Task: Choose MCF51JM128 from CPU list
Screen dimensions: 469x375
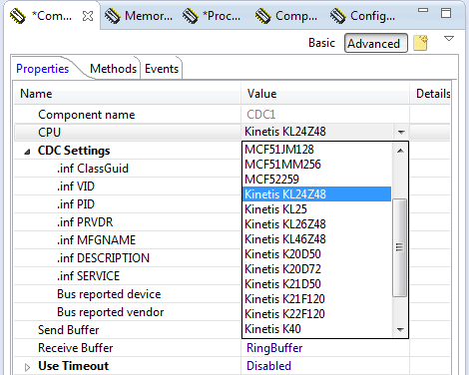Action: coord(317,150)
